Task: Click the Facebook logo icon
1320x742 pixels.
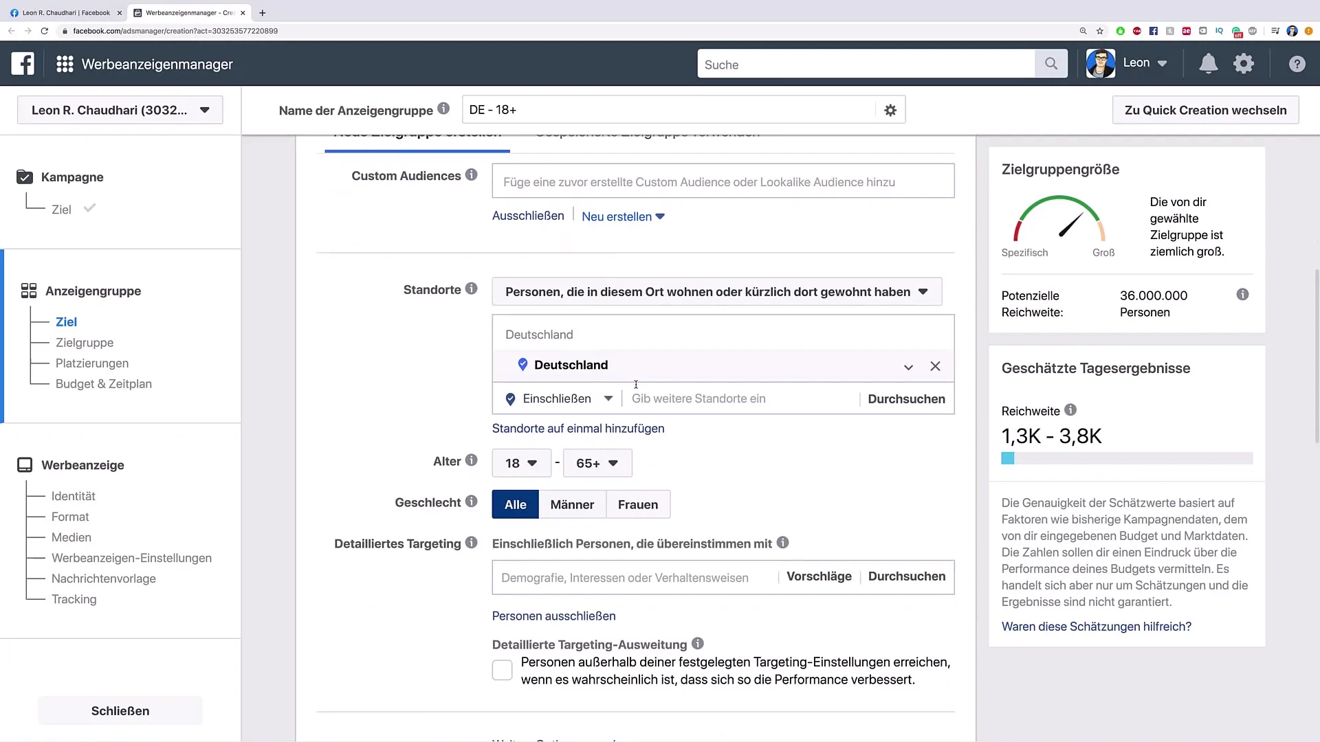Action: [x=23, y=64]
